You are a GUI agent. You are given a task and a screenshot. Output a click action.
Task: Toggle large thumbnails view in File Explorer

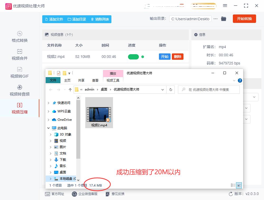tap(239, 186)
